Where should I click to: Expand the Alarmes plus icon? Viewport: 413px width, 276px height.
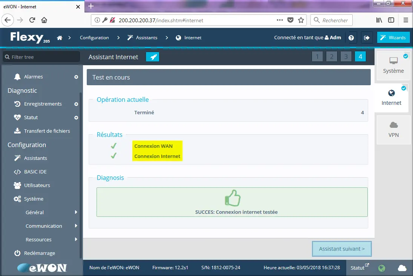76,77
